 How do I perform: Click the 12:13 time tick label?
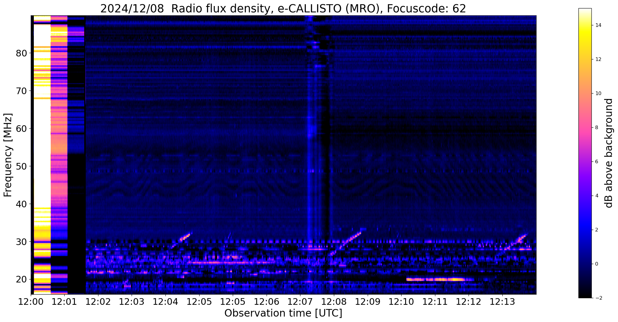coord(502,302)
